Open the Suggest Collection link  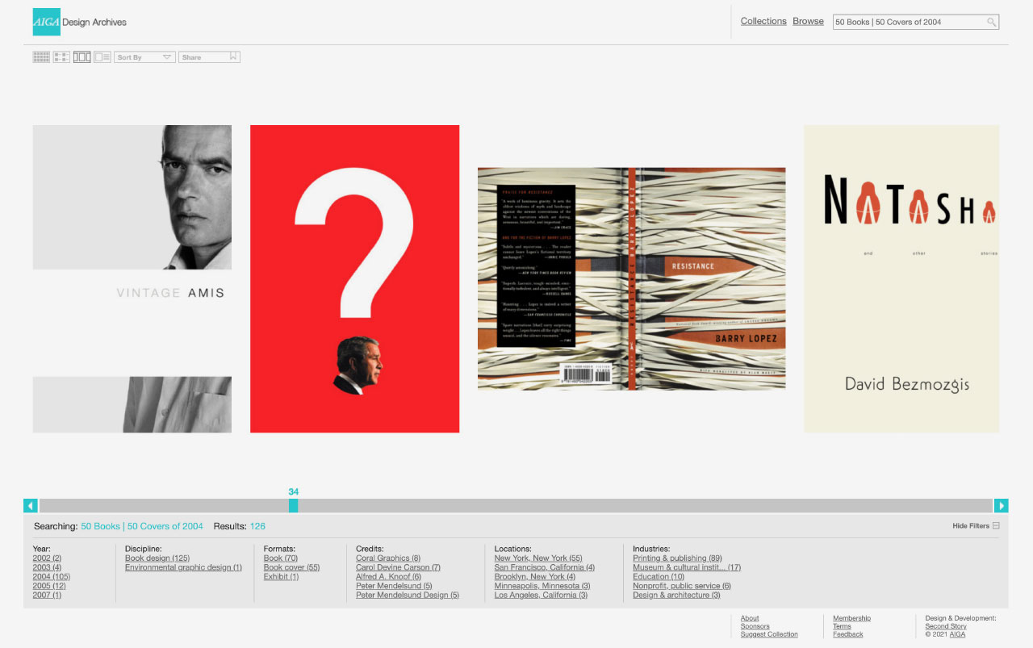click(x=769, y=635)
